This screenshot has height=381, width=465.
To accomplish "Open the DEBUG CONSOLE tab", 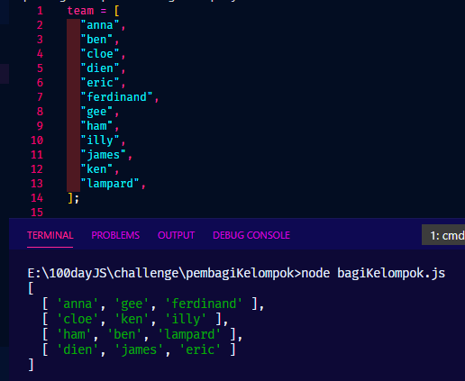I will tap(251, 235).
